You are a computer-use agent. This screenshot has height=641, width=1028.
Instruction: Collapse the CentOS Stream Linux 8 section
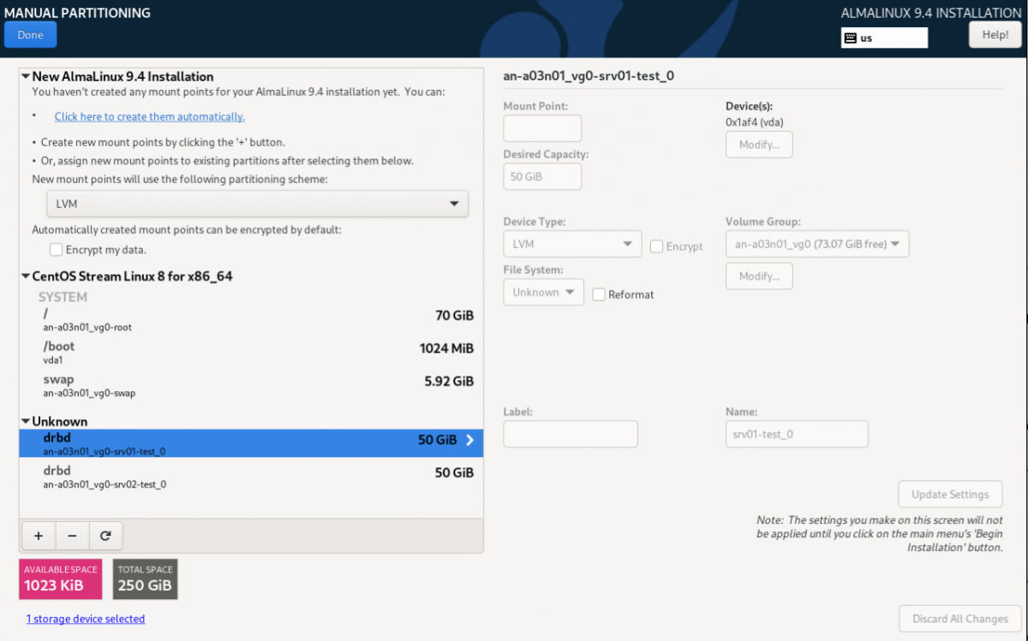[26, 276]
